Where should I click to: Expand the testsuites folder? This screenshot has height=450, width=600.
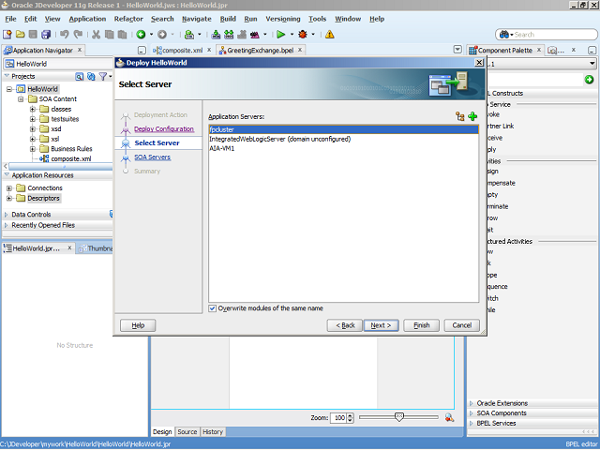click(33, 119)
